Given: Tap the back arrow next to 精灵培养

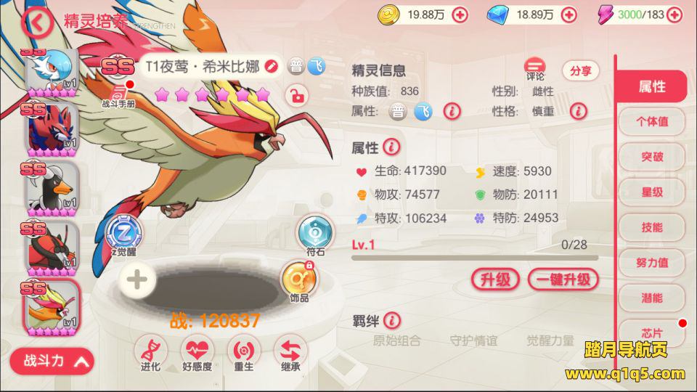Looking at the screenshot, I should pyautogui.click(x=37, y=23).
